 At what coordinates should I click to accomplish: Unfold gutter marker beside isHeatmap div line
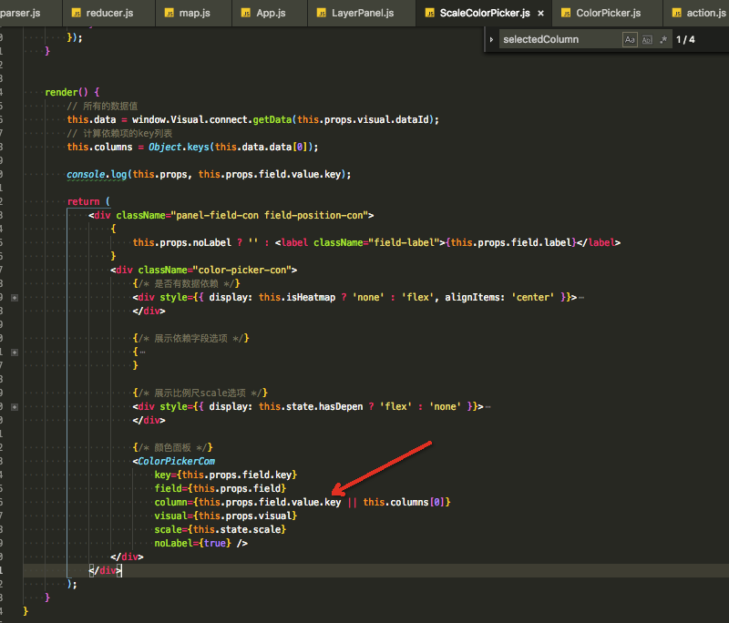coord(15,297)
